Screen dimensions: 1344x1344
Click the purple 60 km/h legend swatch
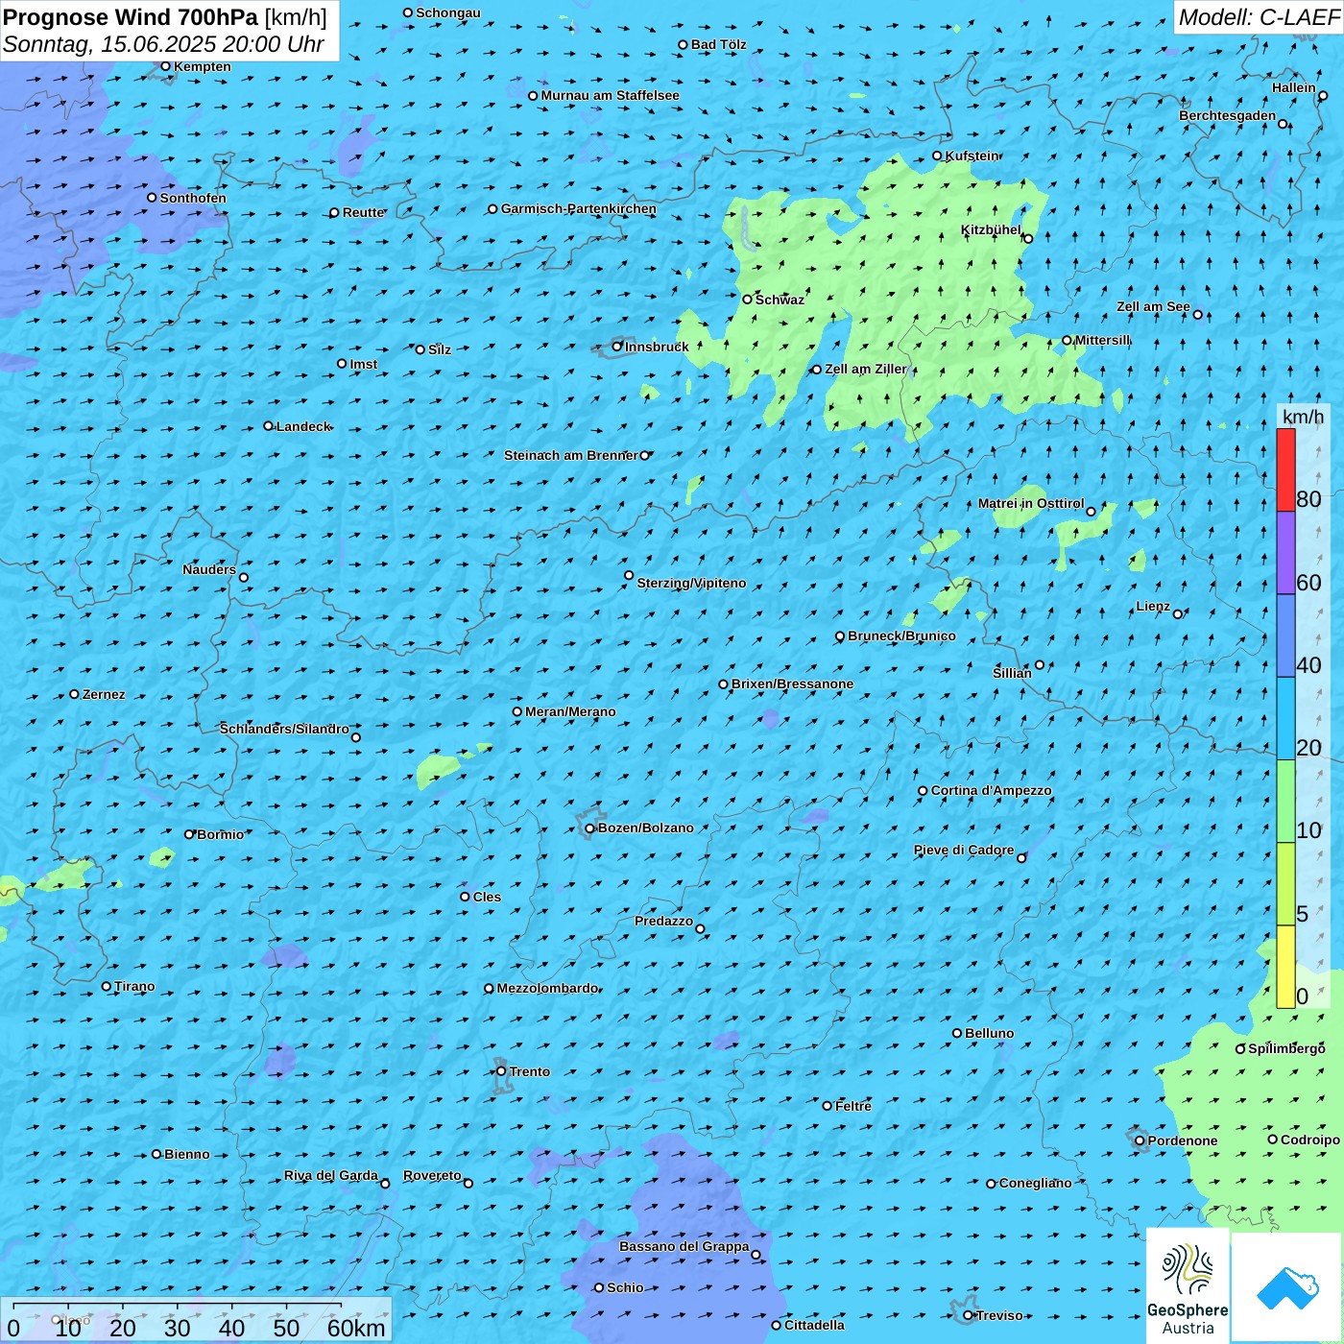[1285, 553]
